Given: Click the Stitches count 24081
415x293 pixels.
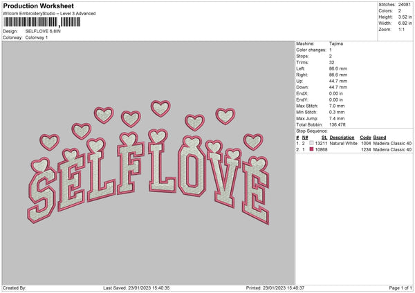Looking at the screenshot, I should pyautogui.click(x=405, y=5).
